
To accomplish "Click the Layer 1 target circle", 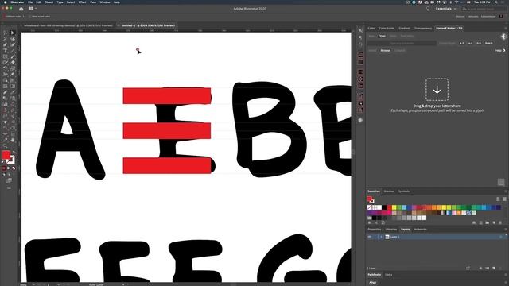I will pos(500,237).
